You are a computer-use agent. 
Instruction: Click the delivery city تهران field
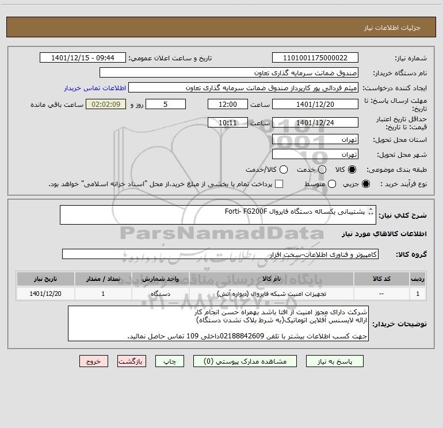pos(315,155)
